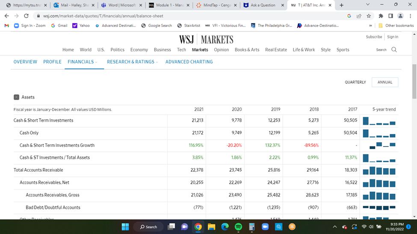Reload the WSJ page
This screenshot has height=234, width=417.
point(26,16)
